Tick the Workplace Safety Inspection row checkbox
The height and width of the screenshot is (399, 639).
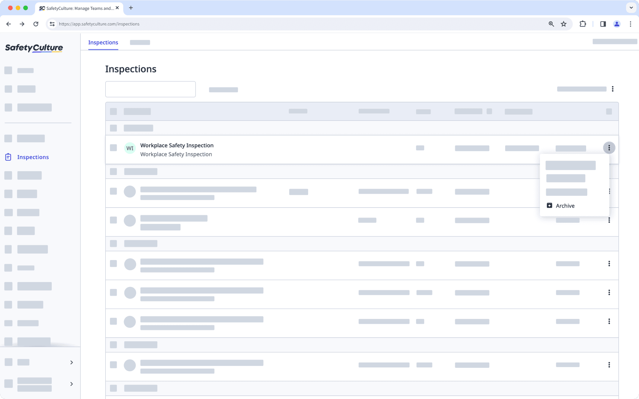pyautogui.click(x=113, y=148)
